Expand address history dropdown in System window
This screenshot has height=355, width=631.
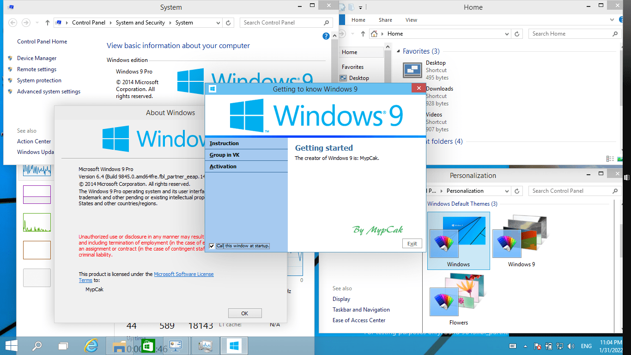[218, 23]
